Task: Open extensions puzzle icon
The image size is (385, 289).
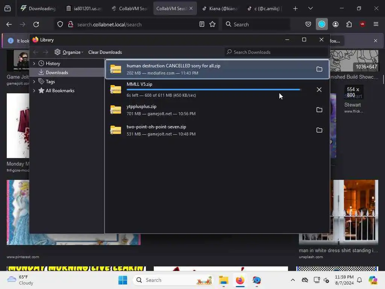Action: (x=349, y=24)
